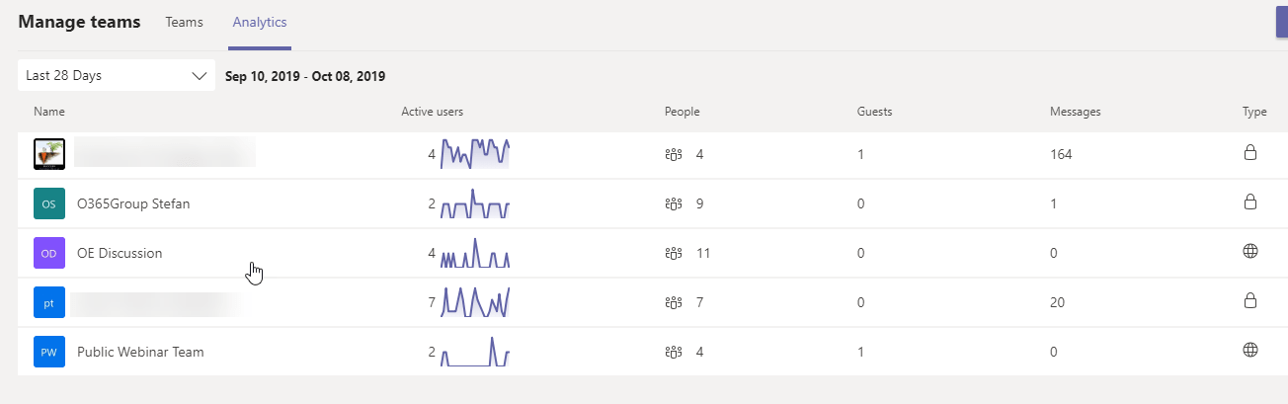Click the lock icon in O365Group Stefan row
The image size is (1288, 404).
[x=1249, y=202]
